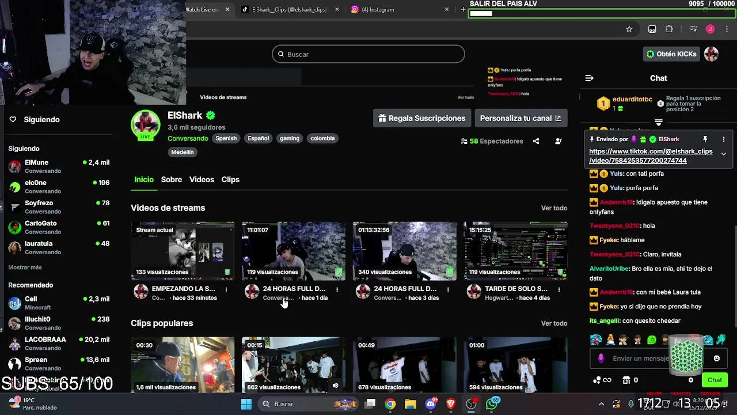Select the Videos channel tab

pyautogui.click(x=202, y=180)
